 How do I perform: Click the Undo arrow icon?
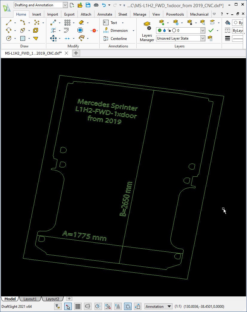(x=104, y=5)
